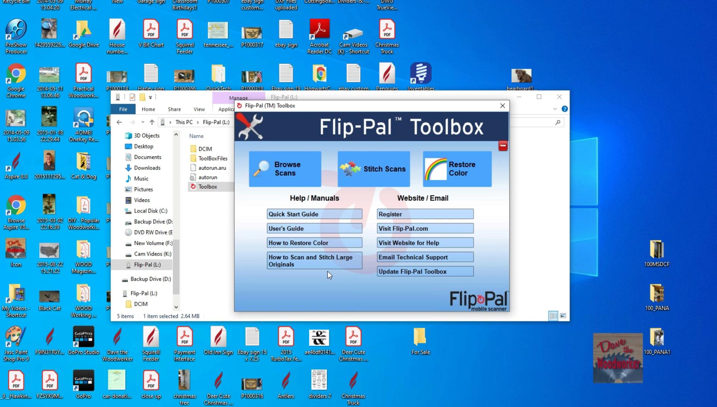717x407 pixels.
Task: Click Explorer help question mark icon
Action: pyautogui.click(x=565, y=109)
